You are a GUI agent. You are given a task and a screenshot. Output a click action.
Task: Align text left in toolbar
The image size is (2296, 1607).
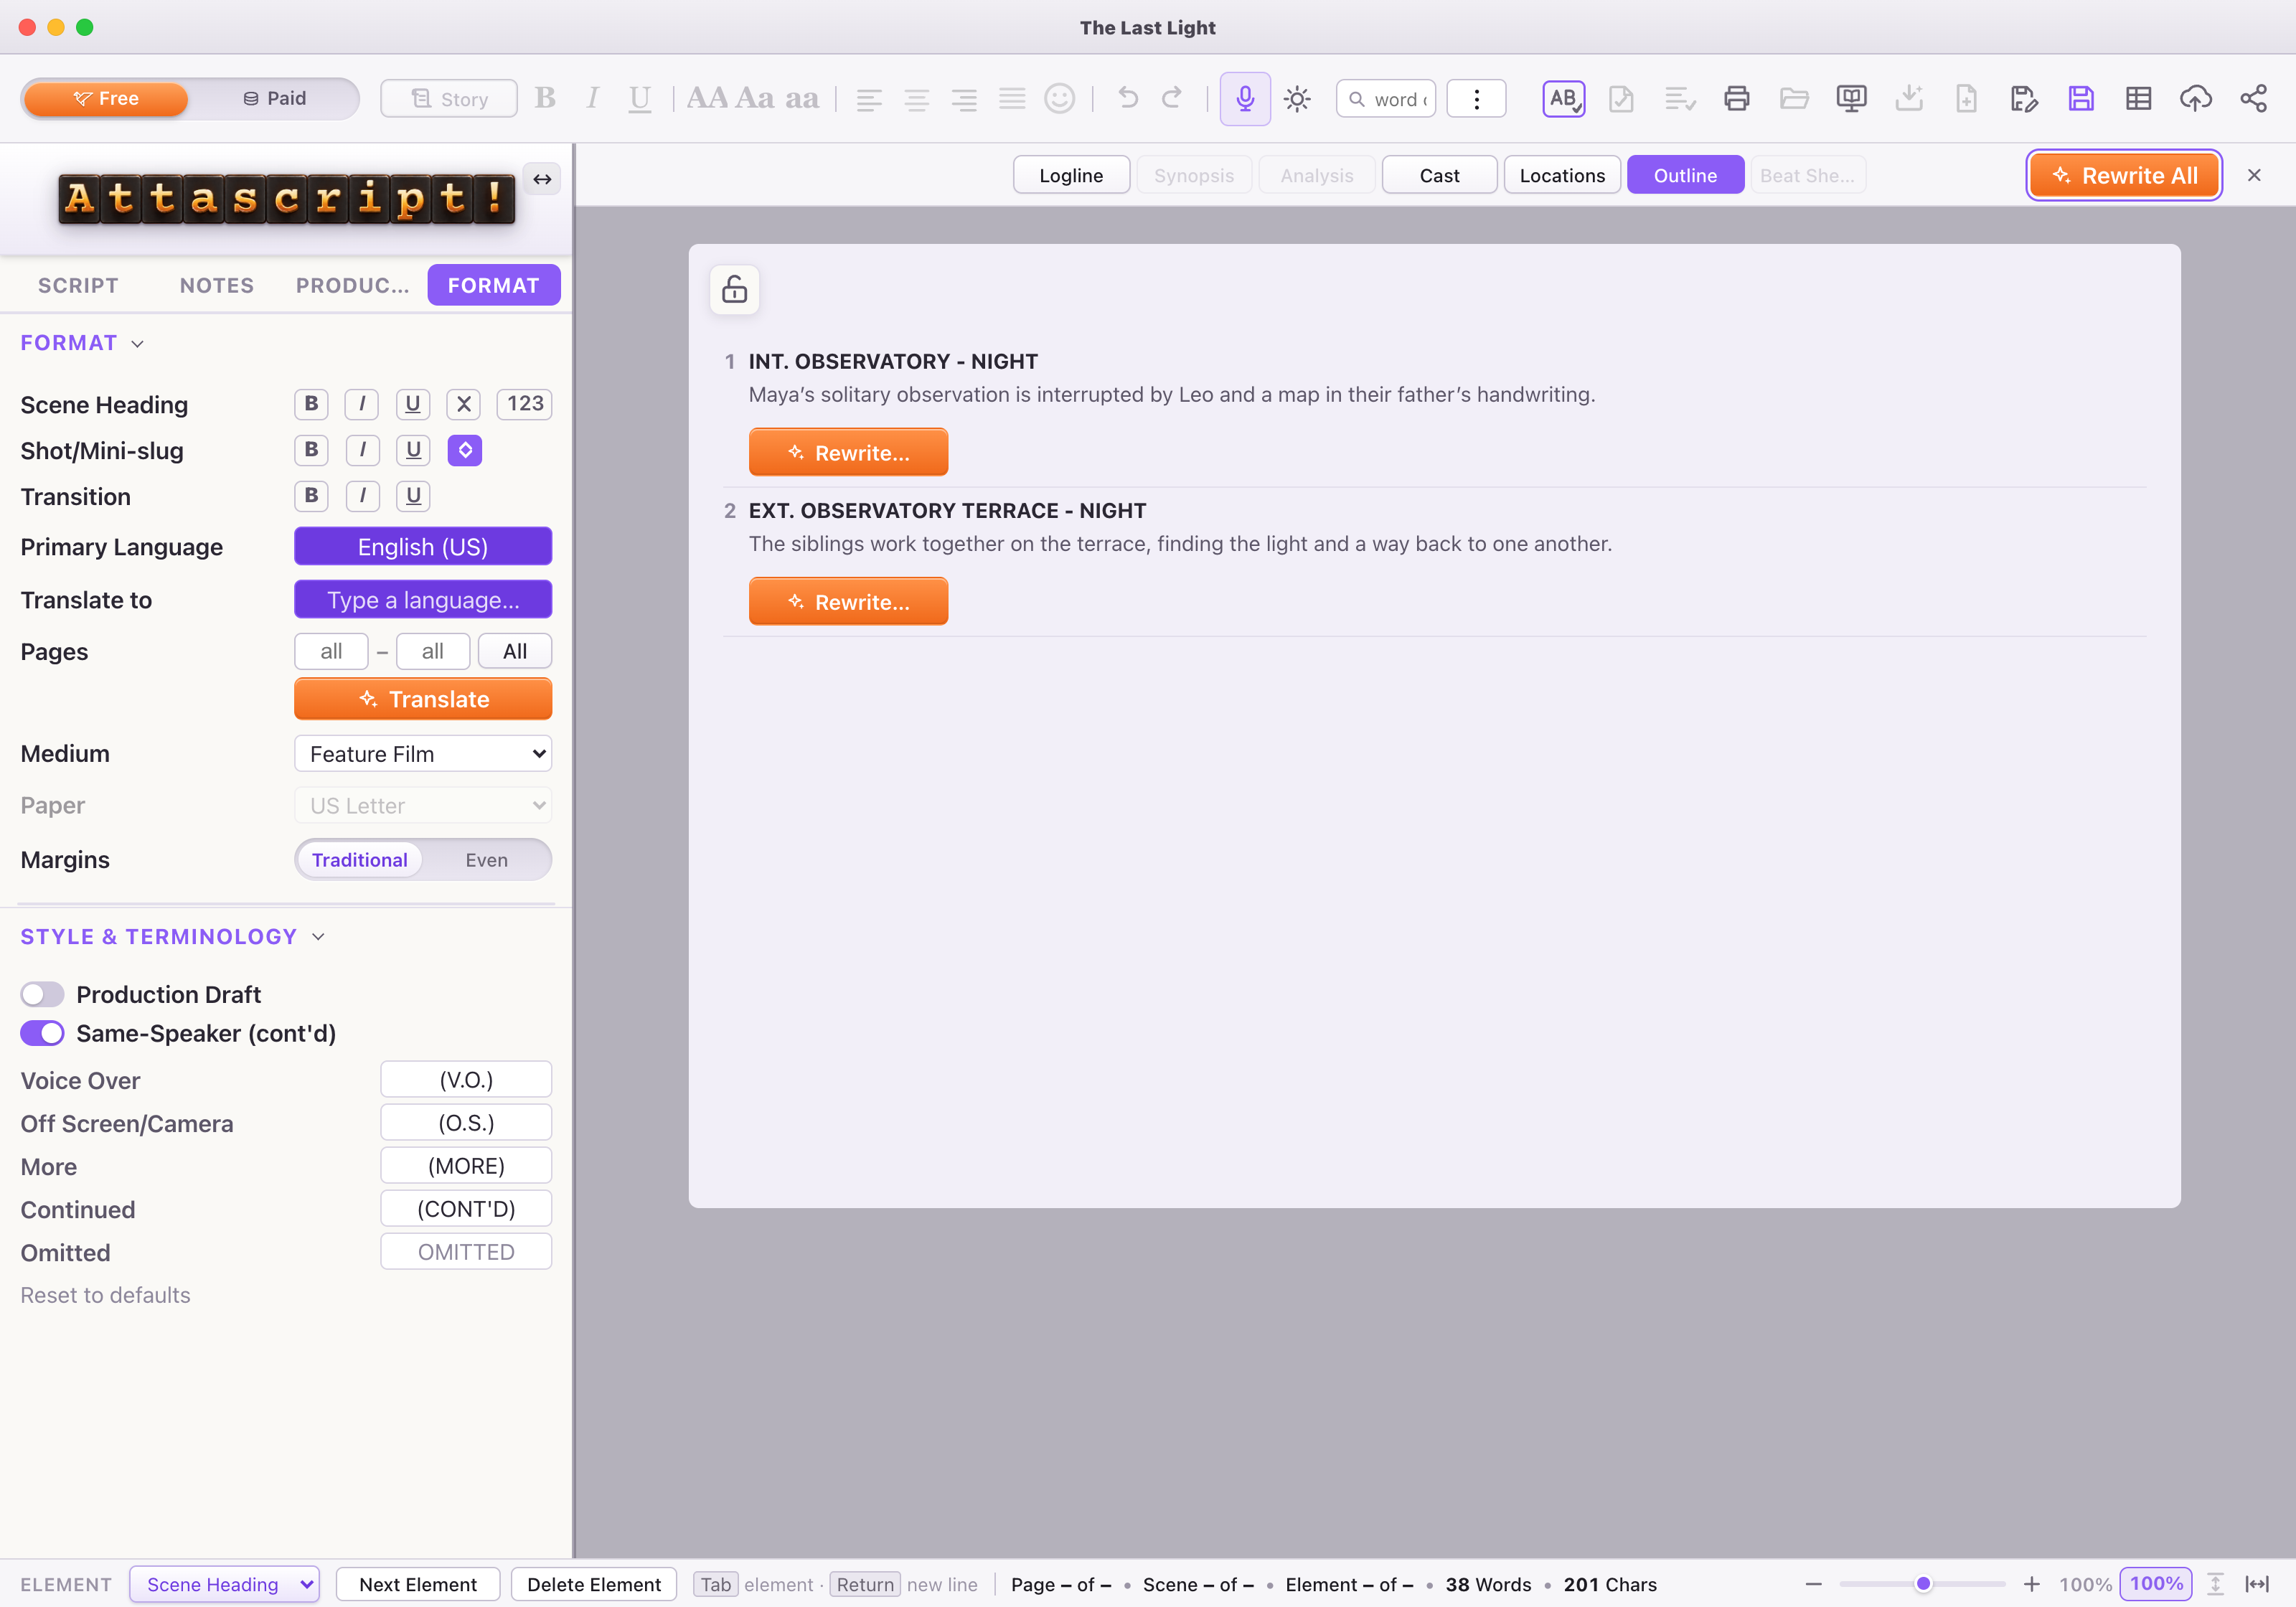(x=869, y=99)
